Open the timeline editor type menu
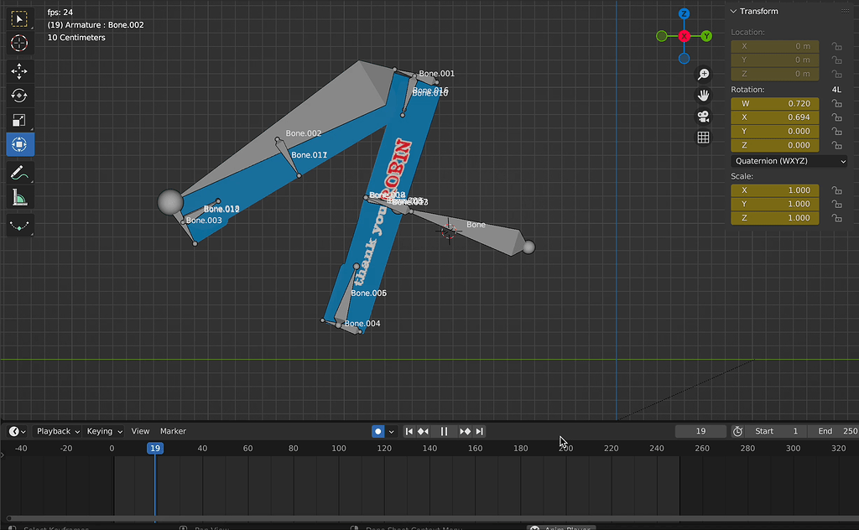Image resolution: width=859 pixels, height=530 pixels. pyautogui.click(x=17, y=431)
